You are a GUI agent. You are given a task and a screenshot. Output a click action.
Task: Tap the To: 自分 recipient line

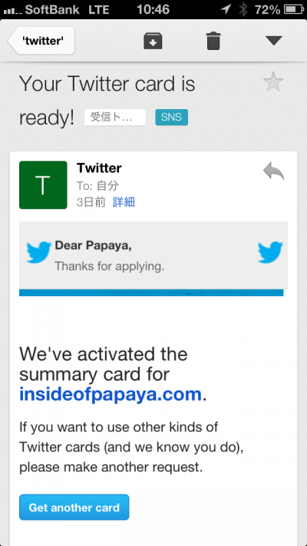97,186
